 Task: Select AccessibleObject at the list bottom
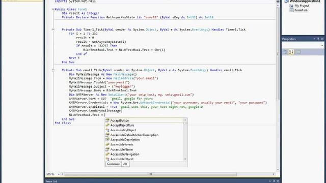click(144, 159)
